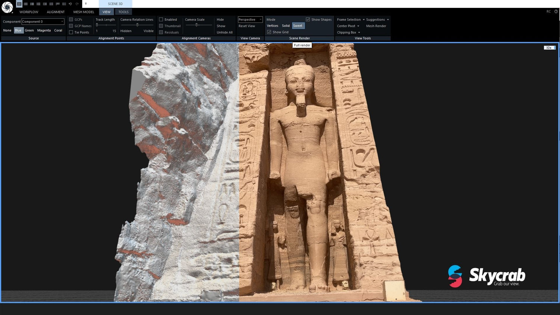The image size is (560, 315).
Task: Select the four-pane grid layout icon
Action: (x=45, y=4)
